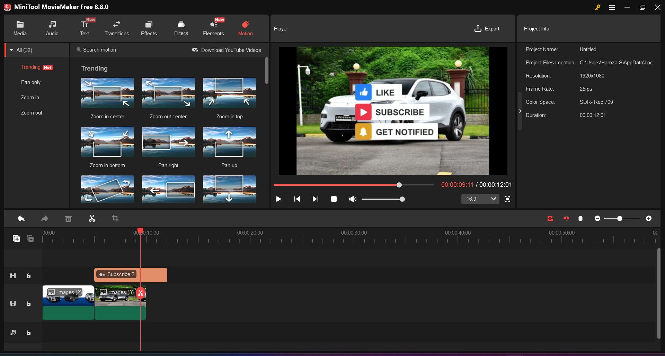Select the Zoom in category
The image size is (665, 356).
(30, 98)
